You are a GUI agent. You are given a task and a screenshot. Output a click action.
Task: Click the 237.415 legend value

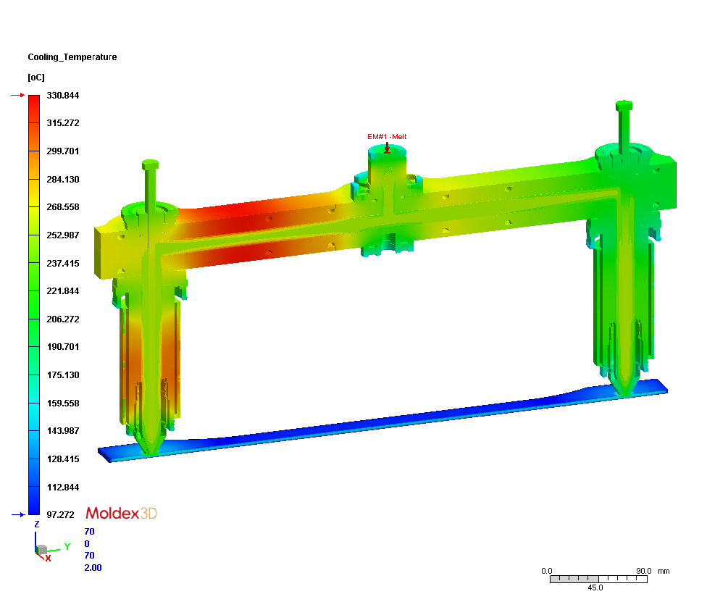(63, 264)
